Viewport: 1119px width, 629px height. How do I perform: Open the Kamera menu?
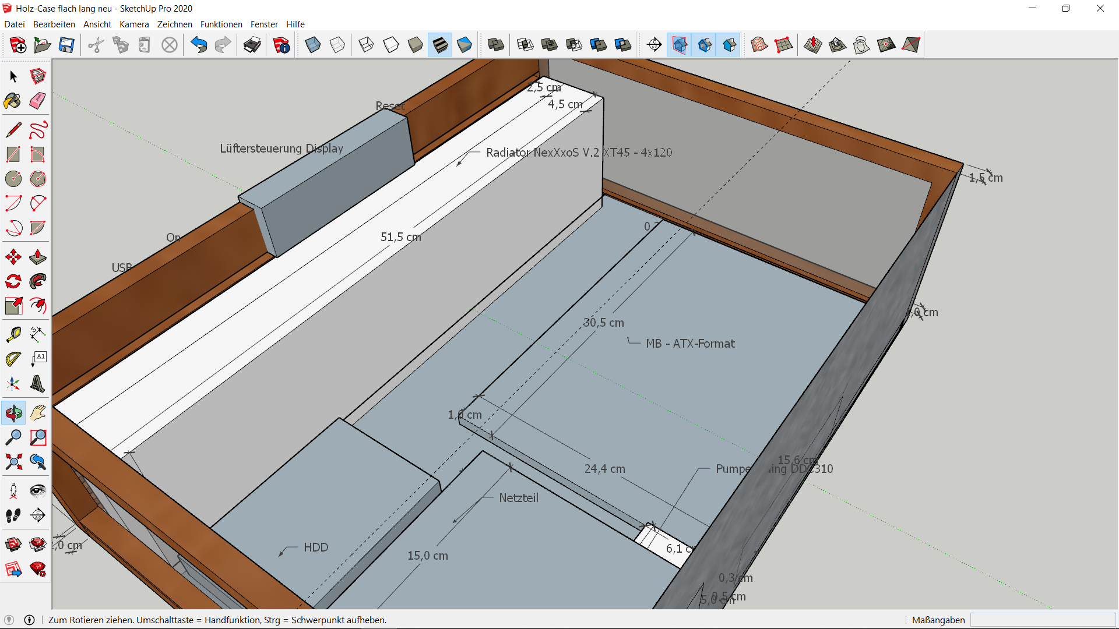134,24
